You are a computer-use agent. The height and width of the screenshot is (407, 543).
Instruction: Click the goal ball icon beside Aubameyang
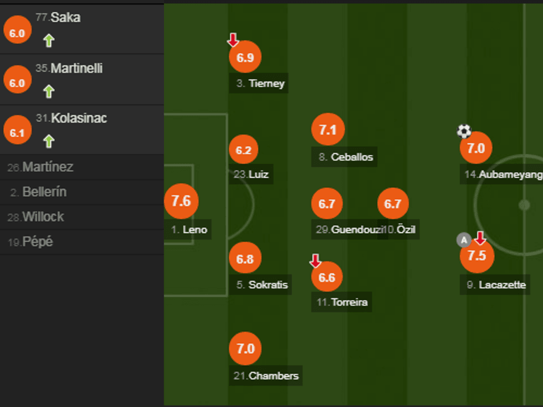[x=464, y=131]
